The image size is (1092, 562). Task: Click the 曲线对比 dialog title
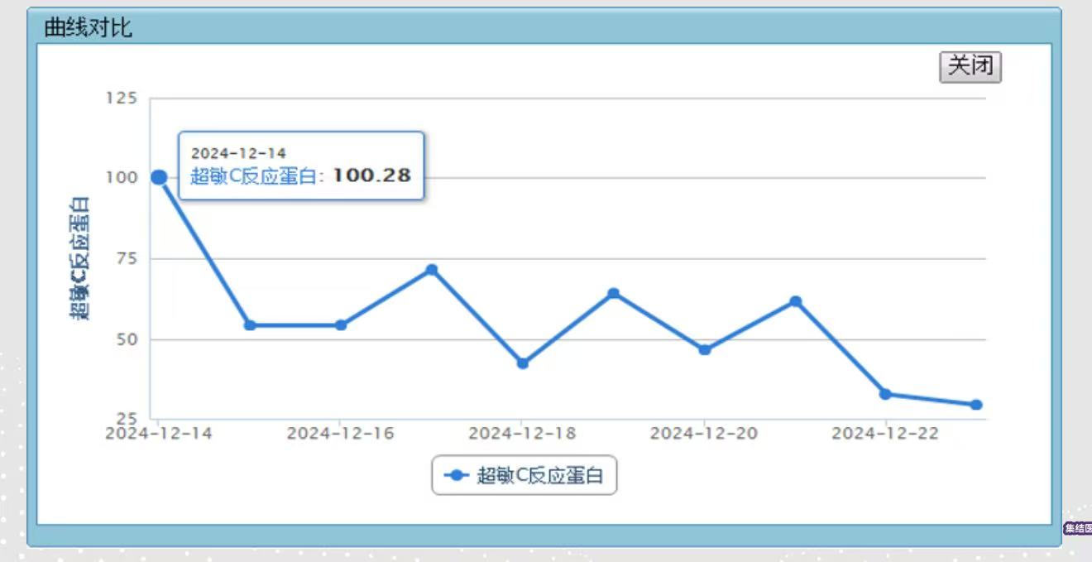pyautogui.click(x=88, y=27)
